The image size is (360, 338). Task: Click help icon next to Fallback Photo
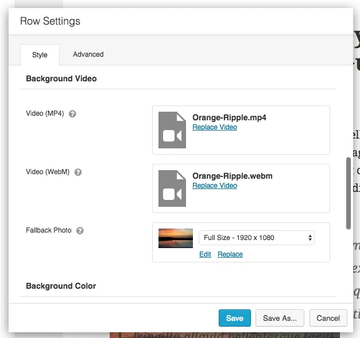[x=80, y=231]
